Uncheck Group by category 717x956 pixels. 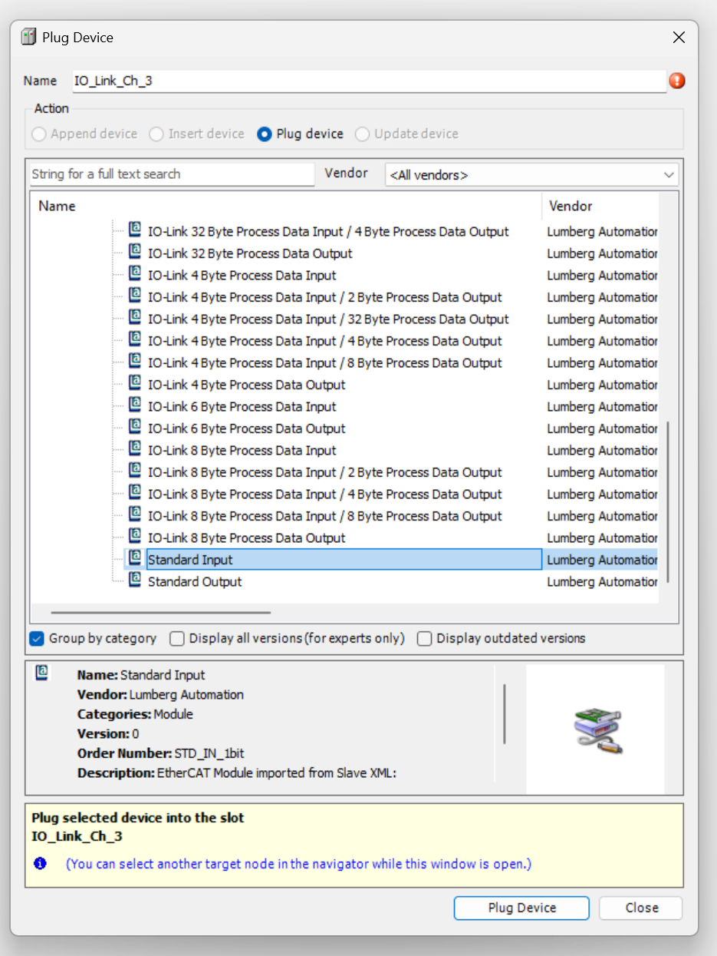[x=36, y=638]
